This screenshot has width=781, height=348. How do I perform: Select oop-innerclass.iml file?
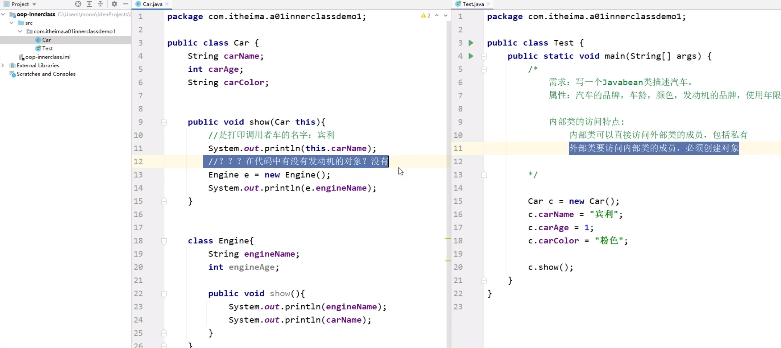(x=48, y=57)
